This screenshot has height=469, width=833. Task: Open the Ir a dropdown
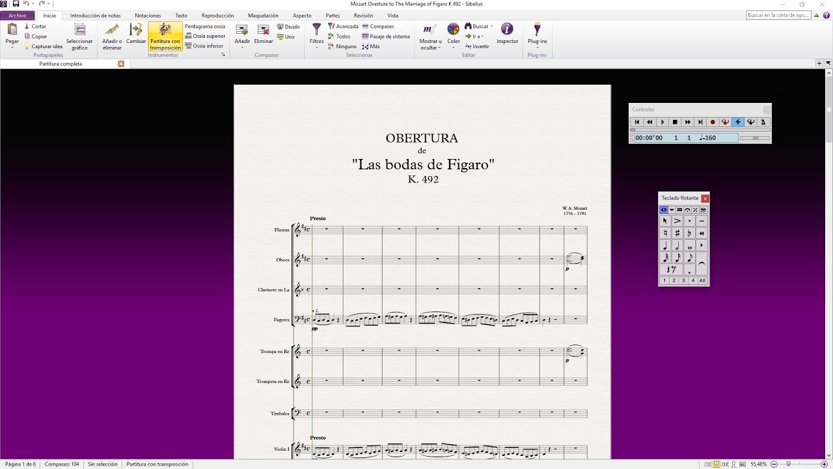[474, 36]
